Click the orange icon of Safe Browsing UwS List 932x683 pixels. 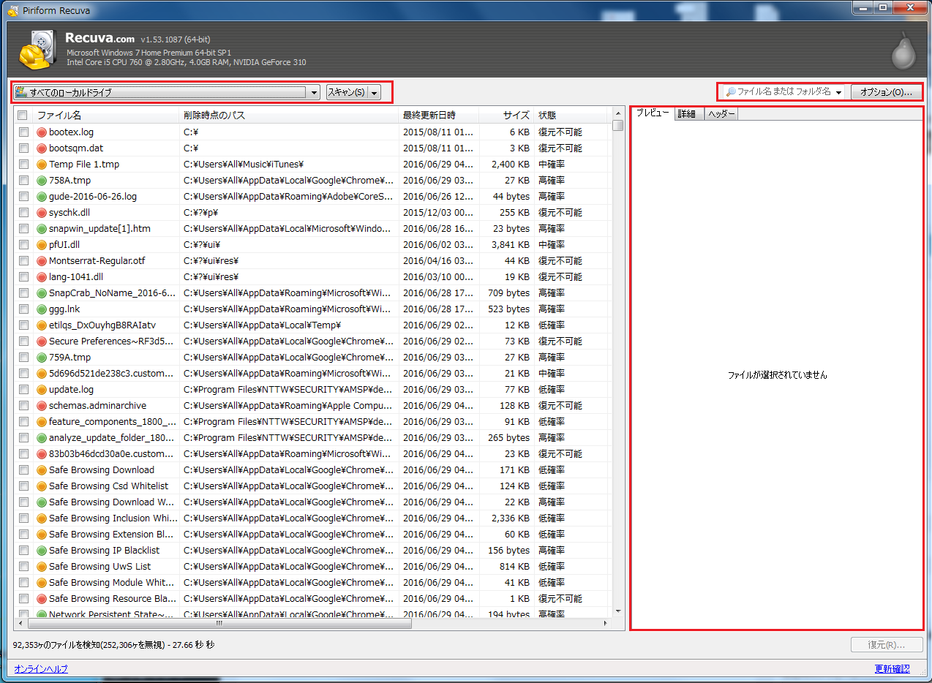tap(42, 567)
